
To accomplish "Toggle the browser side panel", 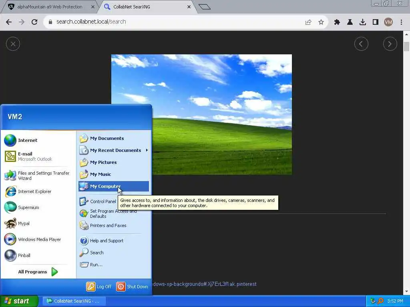I will coord(376,22).
